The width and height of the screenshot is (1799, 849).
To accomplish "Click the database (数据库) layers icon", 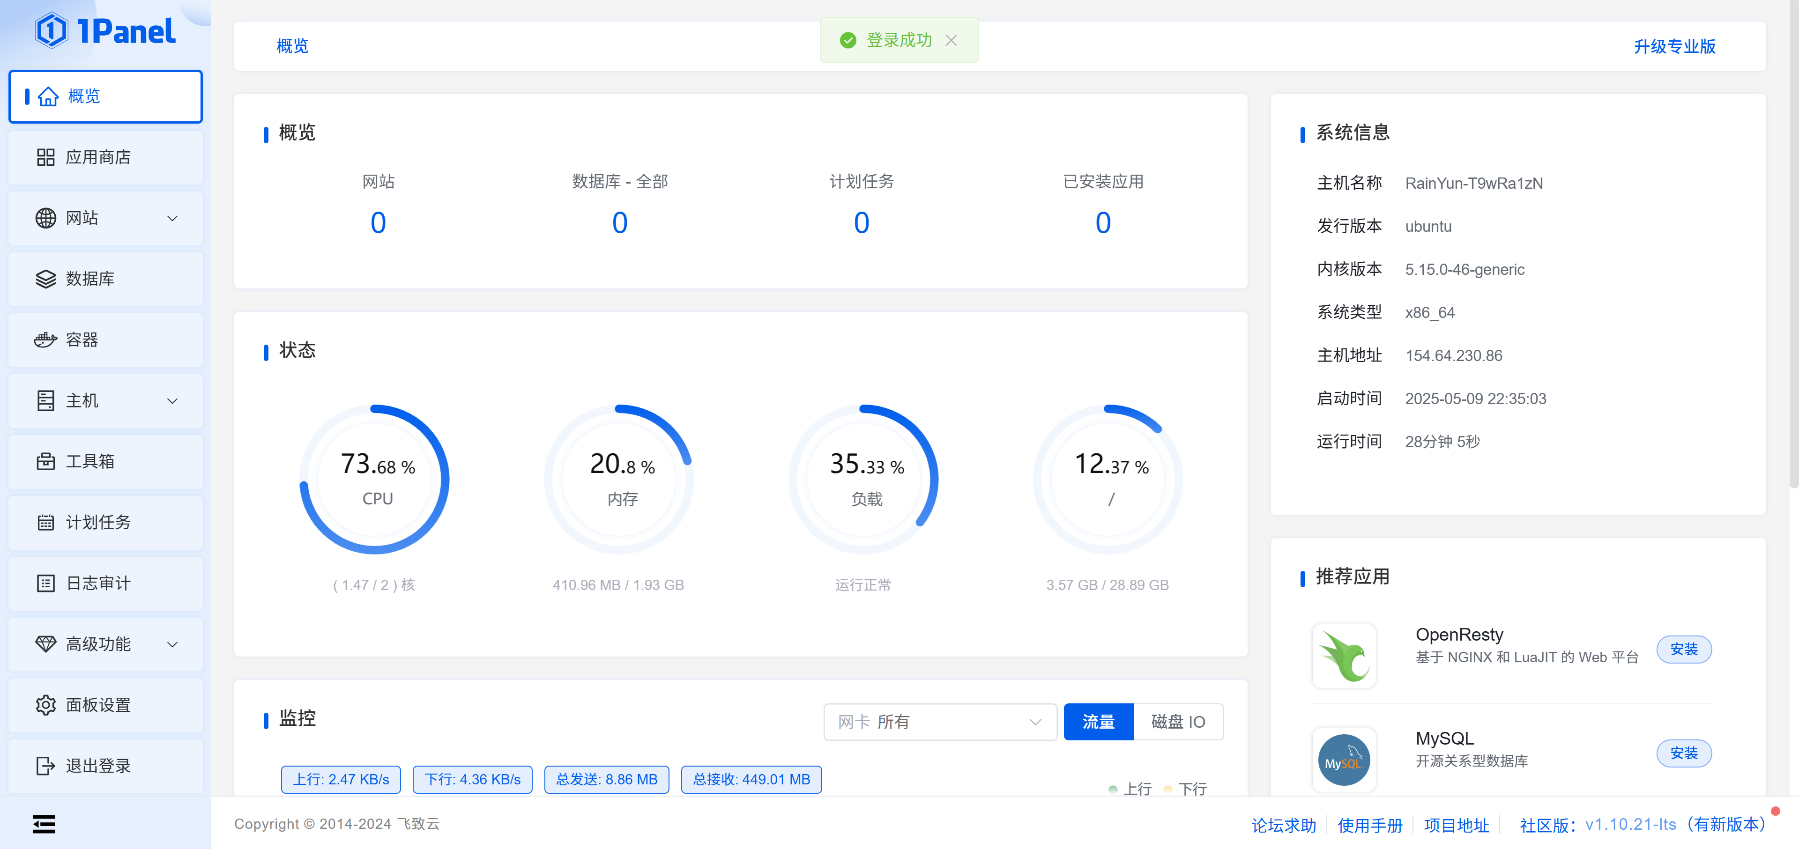I will 45,279.
